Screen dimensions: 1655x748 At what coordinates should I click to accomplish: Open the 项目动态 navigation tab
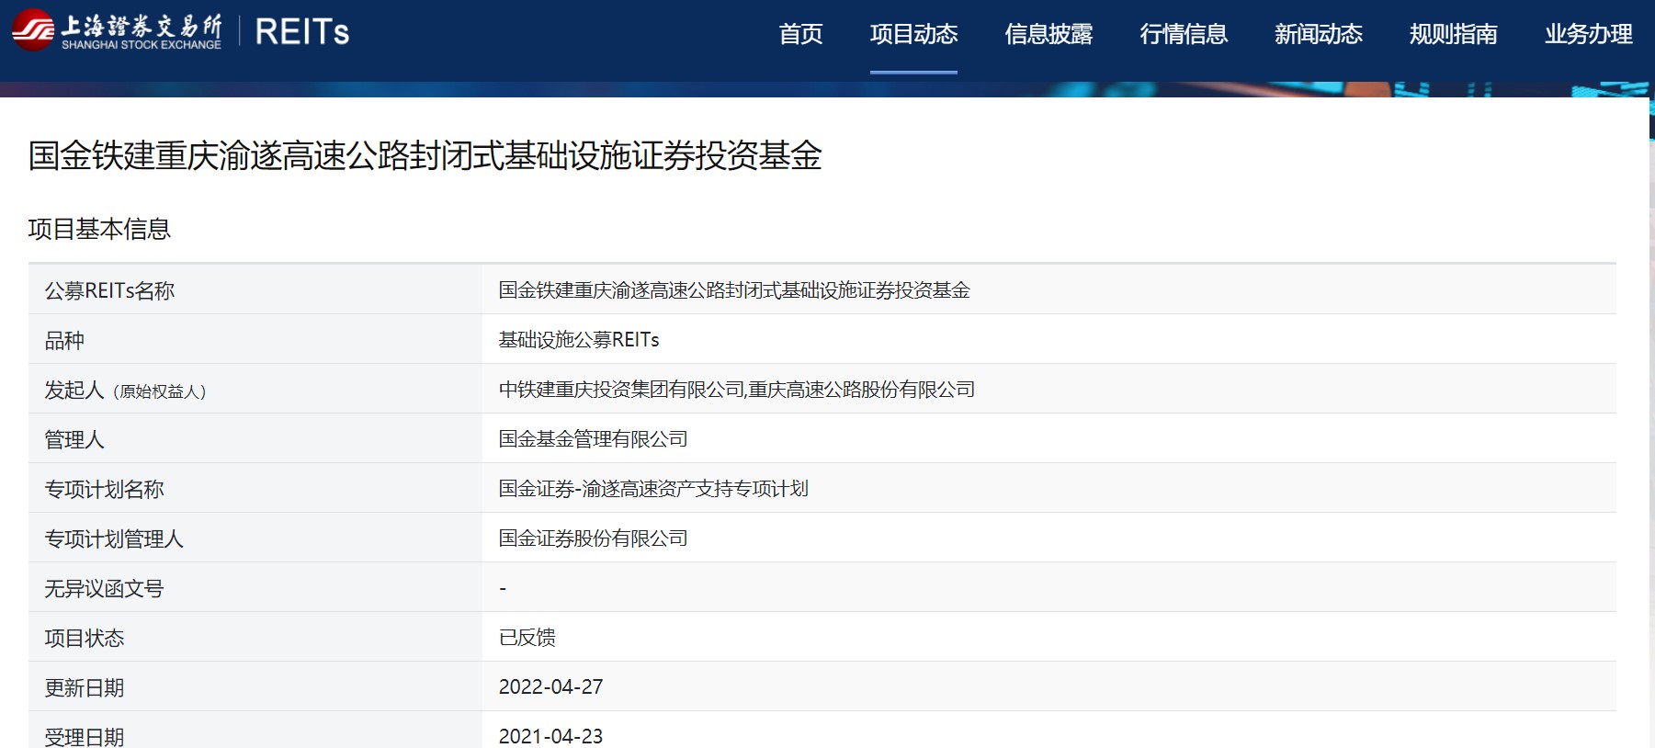(913, 35)
